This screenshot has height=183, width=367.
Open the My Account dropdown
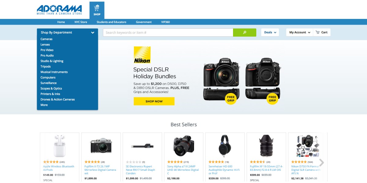tap(300, 32)
